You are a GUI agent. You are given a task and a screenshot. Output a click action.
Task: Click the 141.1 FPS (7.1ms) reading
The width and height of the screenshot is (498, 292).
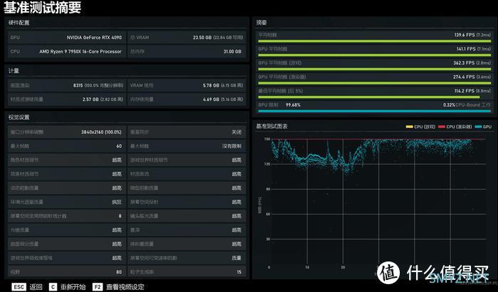tap(474, 49)
